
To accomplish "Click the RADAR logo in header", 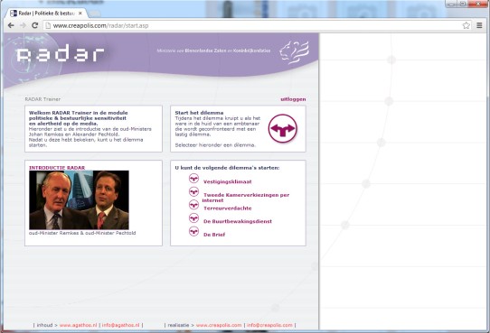I will pos(60,54).
